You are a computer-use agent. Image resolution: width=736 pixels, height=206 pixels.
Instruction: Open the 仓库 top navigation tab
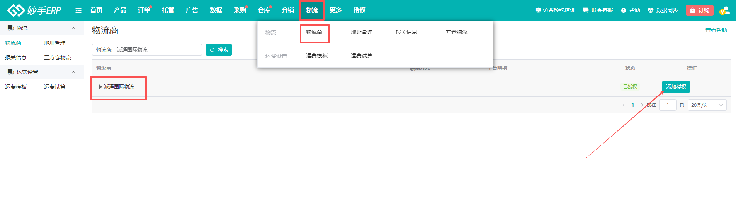click(263, 10)
